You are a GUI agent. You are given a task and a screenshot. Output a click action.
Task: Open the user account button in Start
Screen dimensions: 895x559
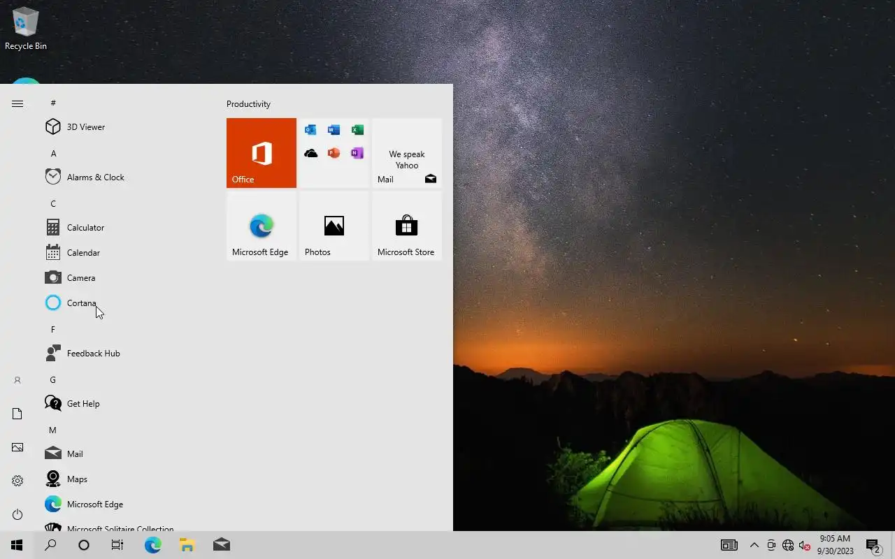click(x=17, y=380)
